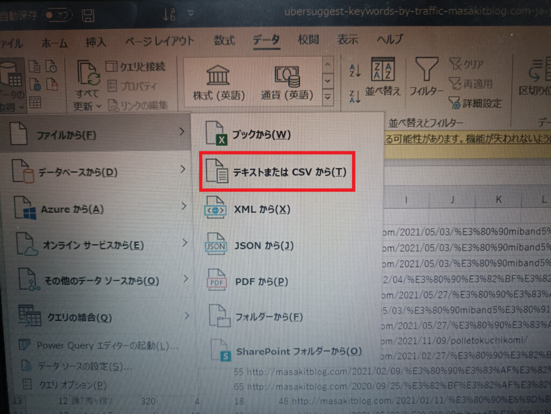
Task: Open the ヘルプ ribbon tab
Action: click(x=390, y=39)
